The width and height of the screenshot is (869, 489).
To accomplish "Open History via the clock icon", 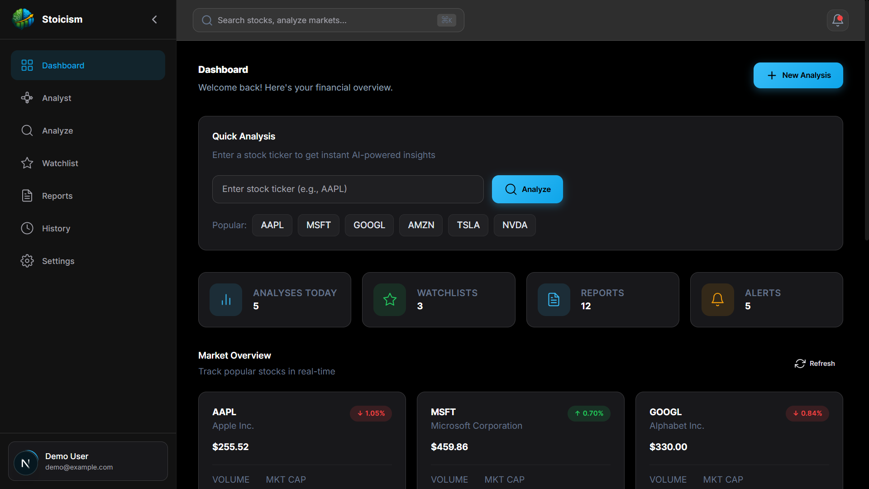I will coord(27,228).
